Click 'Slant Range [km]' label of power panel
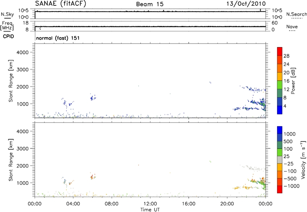 point(11,81)
